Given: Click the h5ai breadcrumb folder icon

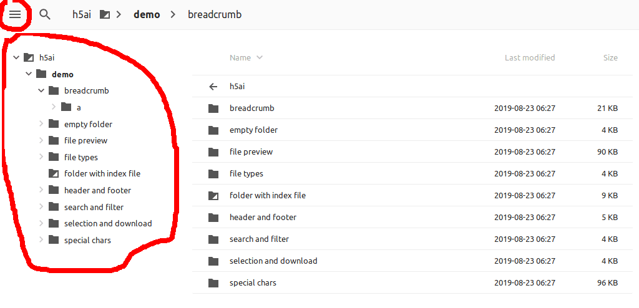Looking at the screenshot, I should pos(105,14).
